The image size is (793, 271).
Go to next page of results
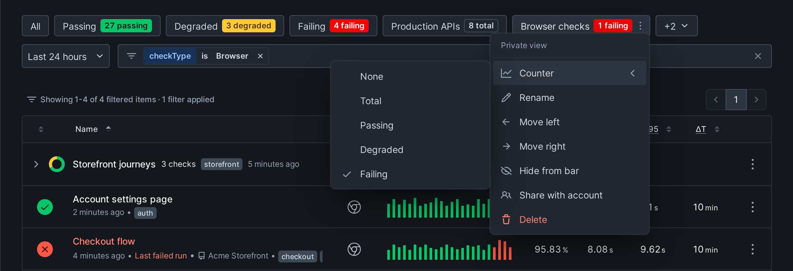pyautogui.click(x=756, y=100)
